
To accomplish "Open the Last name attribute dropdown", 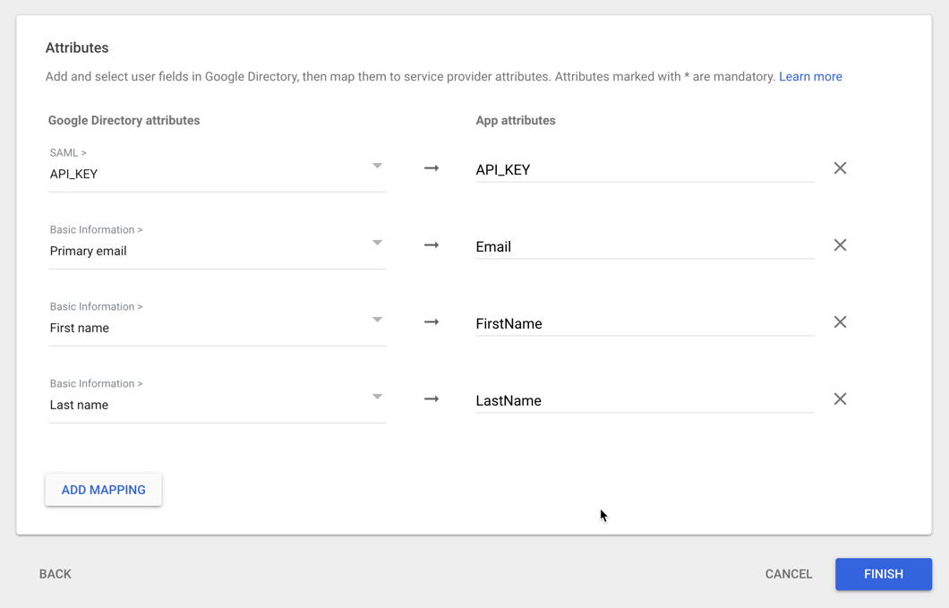I will click(377, 397).
